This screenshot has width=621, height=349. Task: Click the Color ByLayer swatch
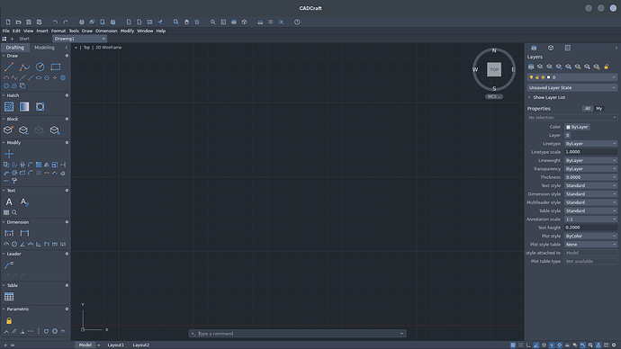pos(577,127)
